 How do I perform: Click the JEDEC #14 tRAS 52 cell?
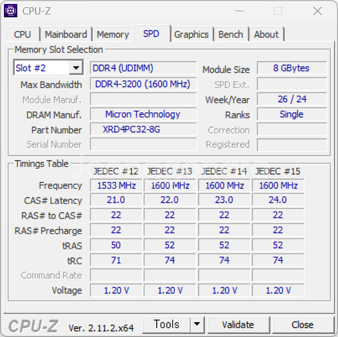(x=225, y=245)
